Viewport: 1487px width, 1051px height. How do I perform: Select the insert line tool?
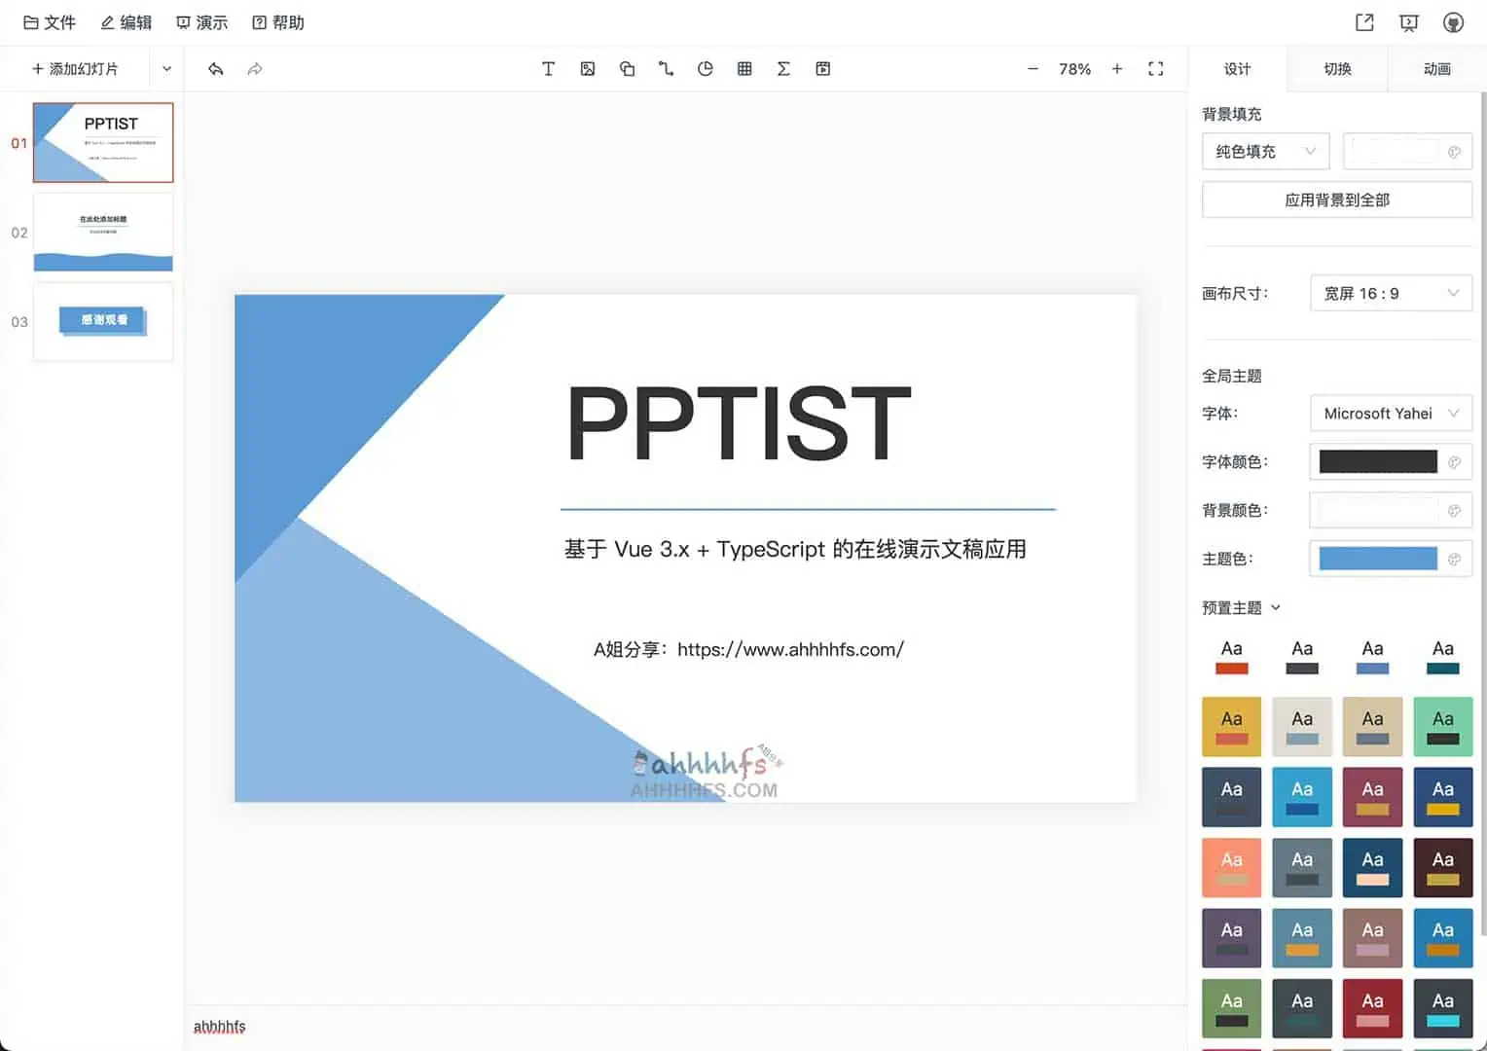(666, 68)
